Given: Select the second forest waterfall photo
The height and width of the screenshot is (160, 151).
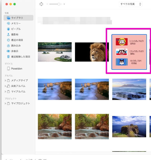Looking at the screenshot, I should pos(92,126).
